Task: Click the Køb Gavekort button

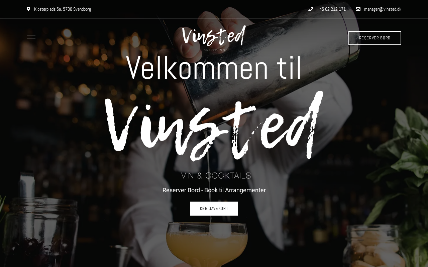Action: point(214,209)
